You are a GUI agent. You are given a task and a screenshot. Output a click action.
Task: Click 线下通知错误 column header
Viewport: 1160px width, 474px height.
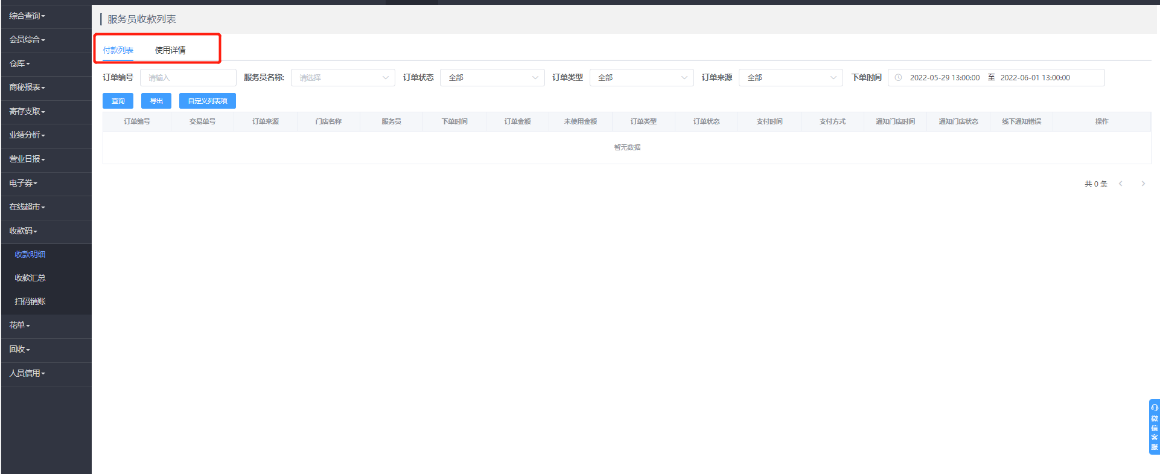point(1021,121)
